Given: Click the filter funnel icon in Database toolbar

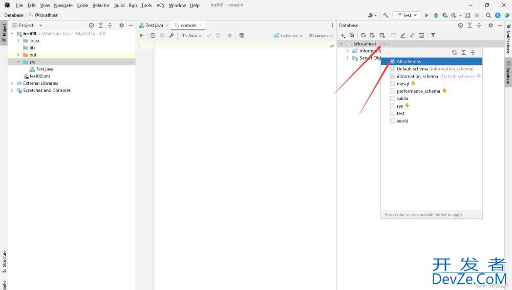Looking at the screenshot, I should [x=433, y=35].
